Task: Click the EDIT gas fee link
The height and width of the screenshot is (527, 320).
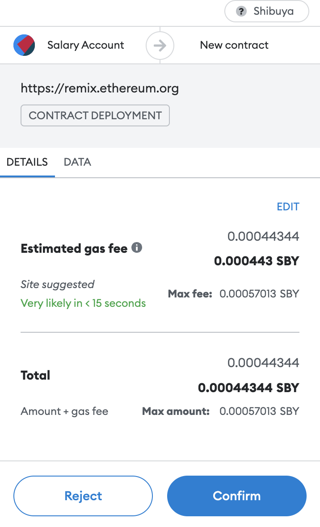Action: tap(288, 207)
